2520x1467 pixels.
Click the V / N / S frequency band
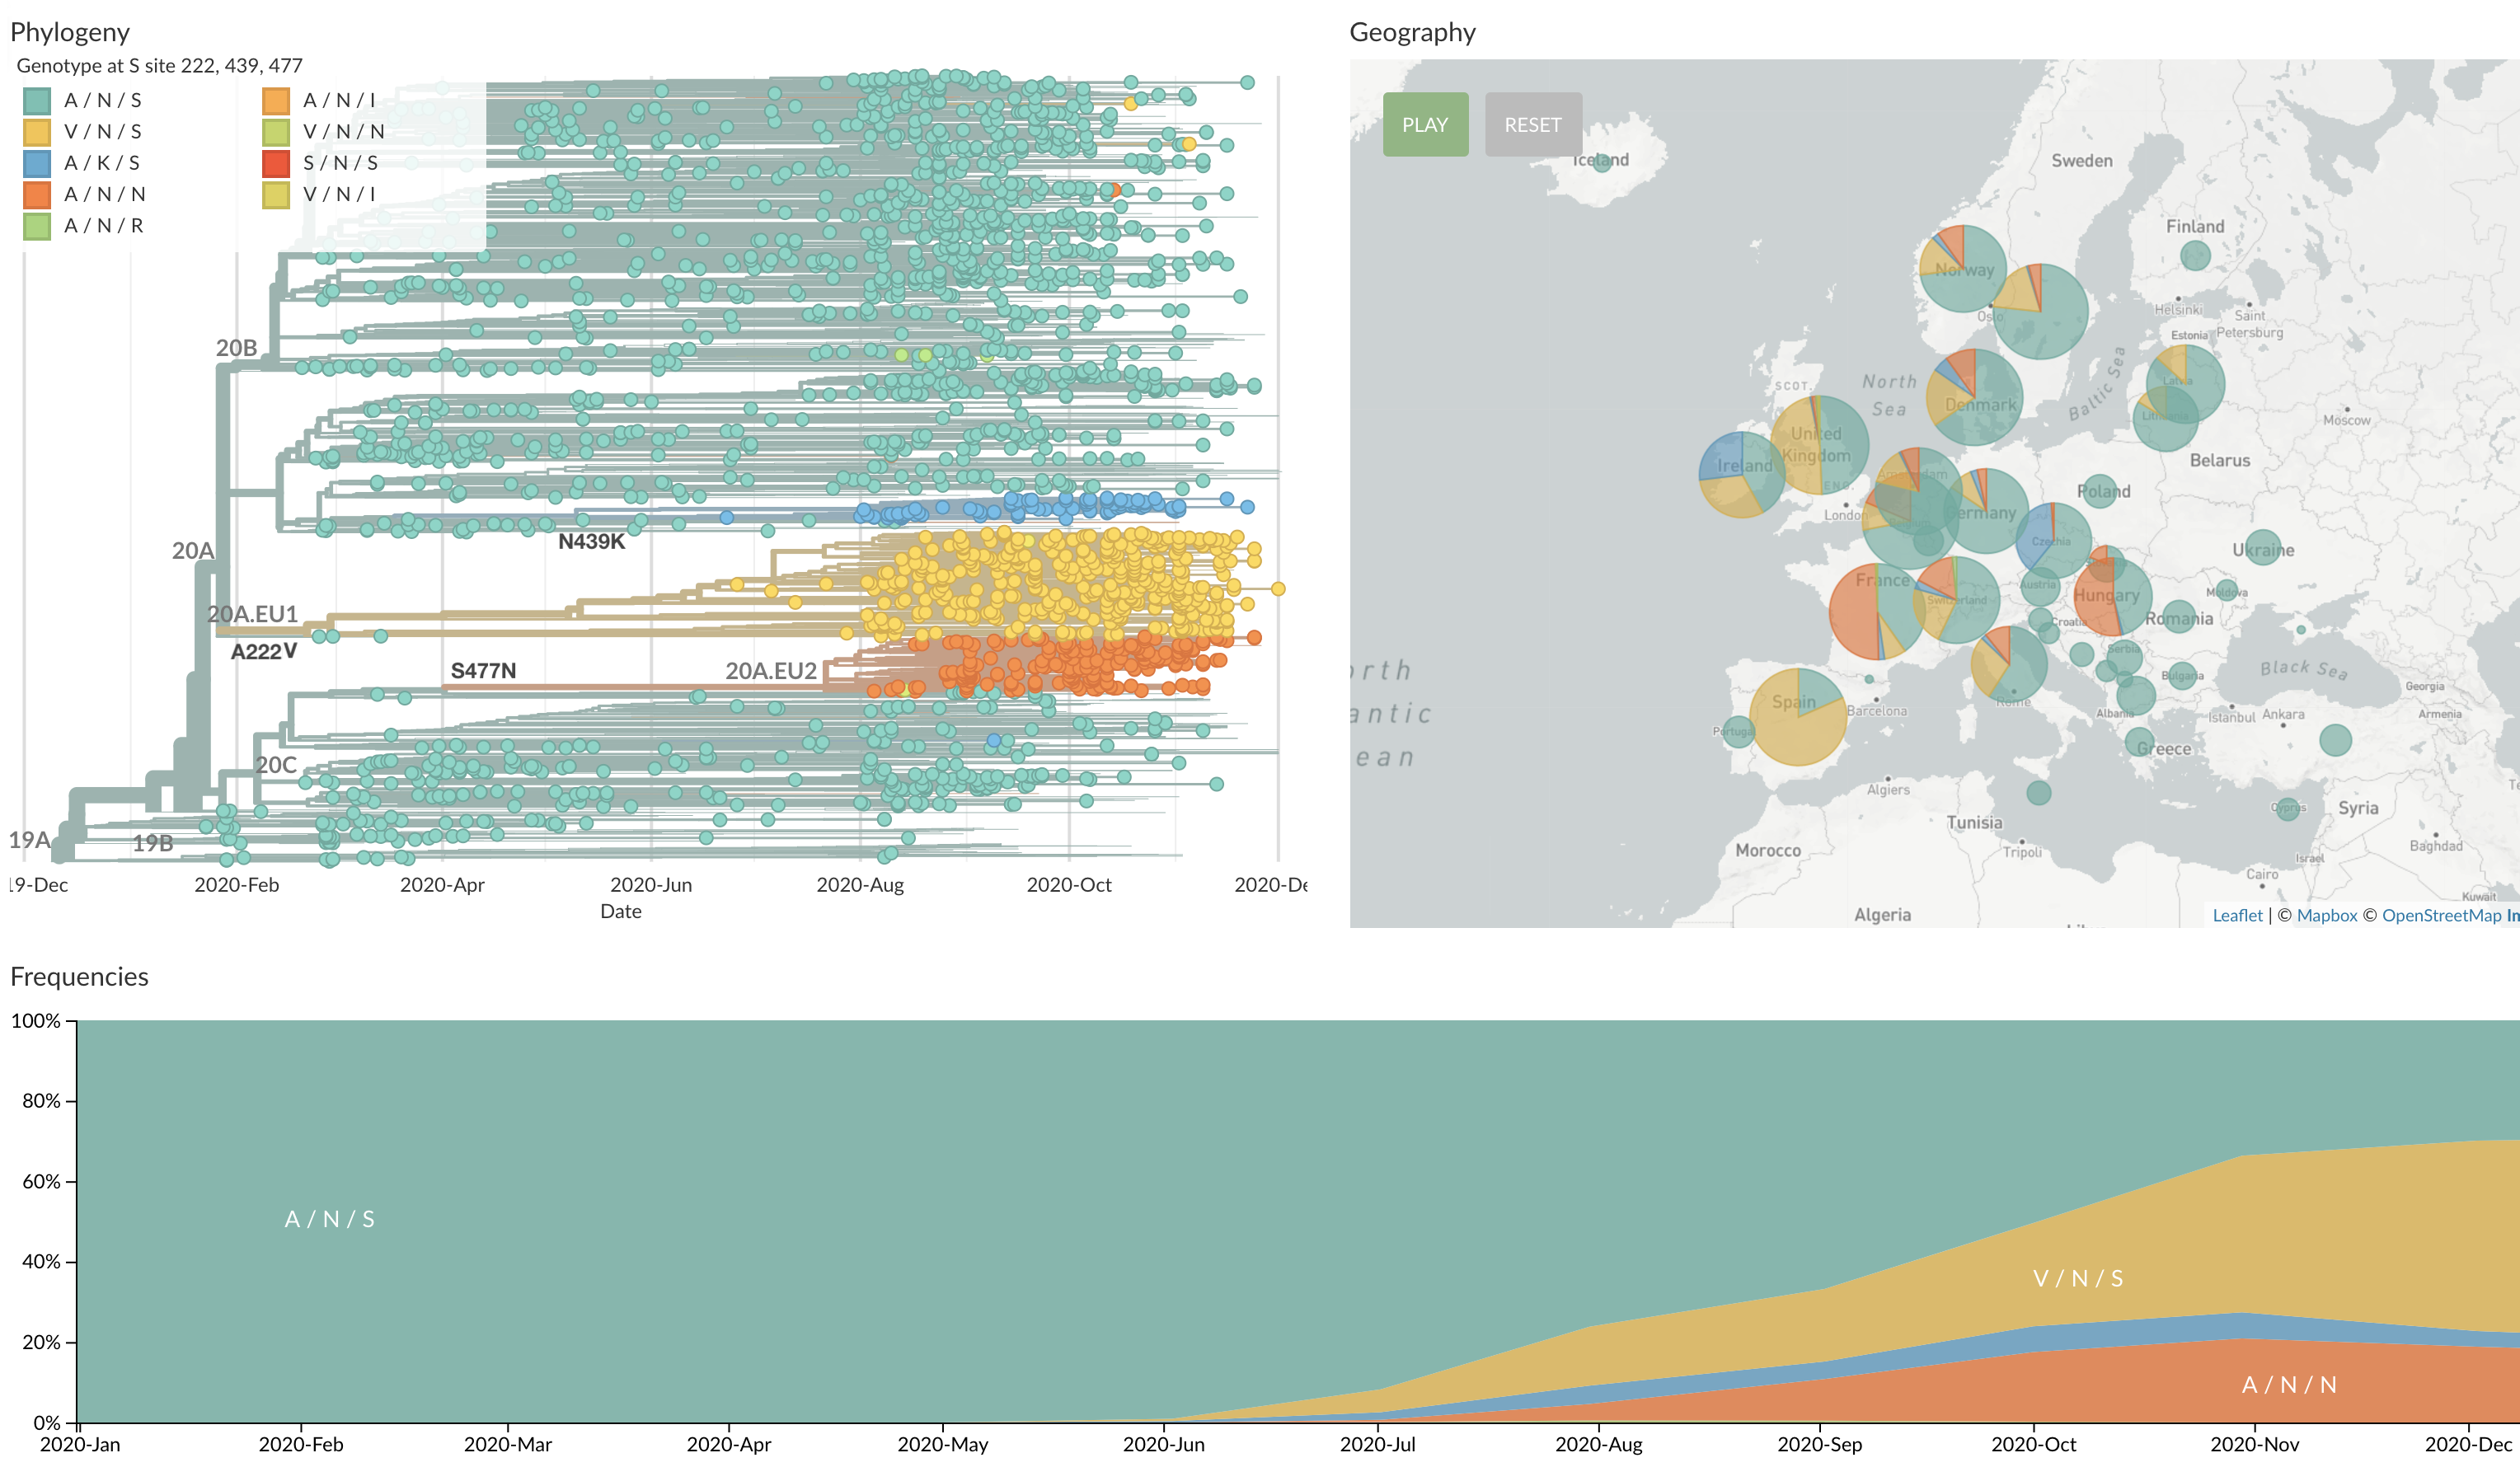pos(2078,1278)
